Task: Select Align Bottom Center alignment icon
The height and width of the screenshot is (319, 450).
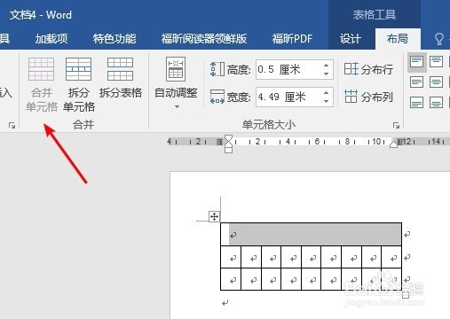Action: tap(436, 103)
